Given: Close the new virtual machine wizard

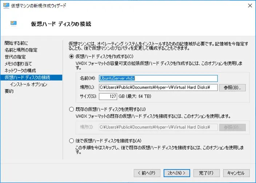Looking at the screenshot, I should tap(250, 6).
